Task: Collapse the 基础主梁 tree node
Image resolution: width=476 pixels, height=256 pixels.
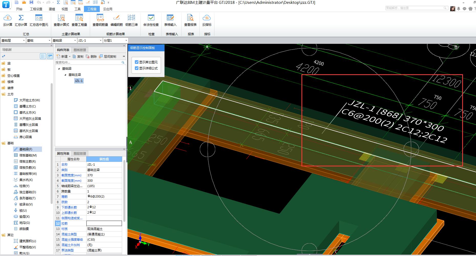Action: [65, 75]
